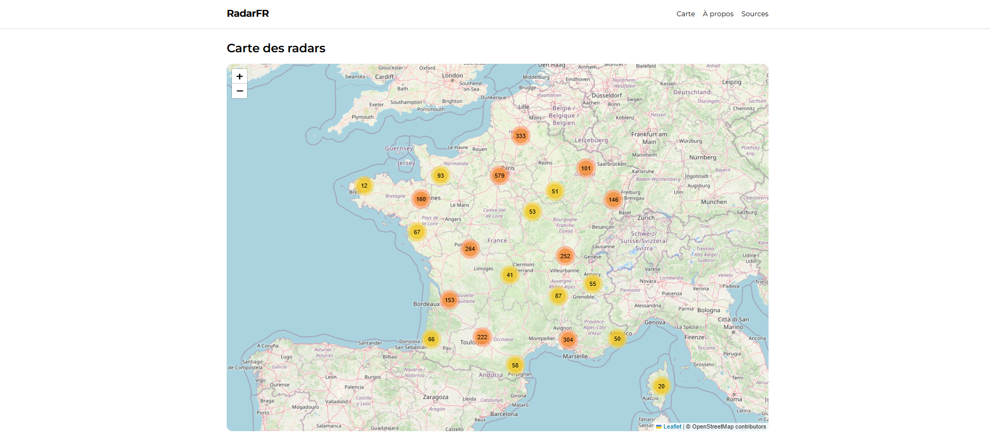Expand the 58 radar cluster near Perpignan
The width and height of the screenshot is (990, 439).
point(515,365)
